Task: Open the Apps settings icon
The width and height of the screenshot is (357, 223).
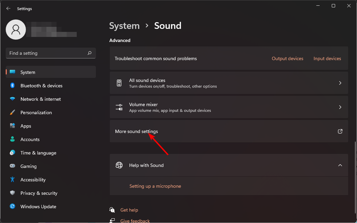Action: [x=13, y=126]
